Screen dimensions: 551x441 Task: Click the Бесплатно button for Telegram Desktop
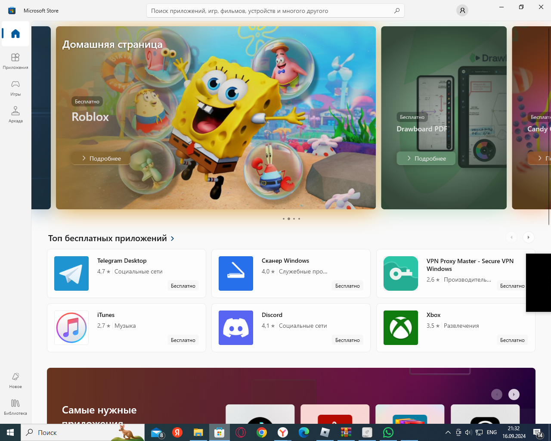point(183,286)
